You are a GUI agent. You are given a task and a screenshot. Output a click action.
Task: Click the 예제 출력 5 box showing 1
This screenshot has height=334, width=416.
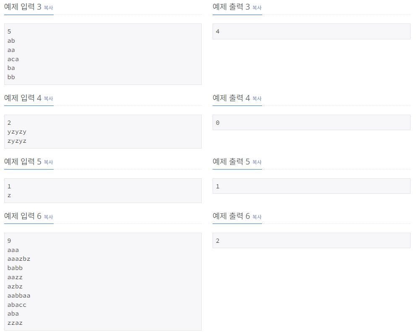point(312,186)
